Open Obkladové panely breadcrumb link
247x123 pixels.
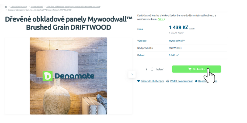(19, 7)
